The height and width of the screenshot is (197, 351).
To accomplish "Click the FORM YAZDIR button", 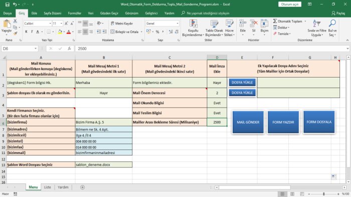I will pos(283,122).
